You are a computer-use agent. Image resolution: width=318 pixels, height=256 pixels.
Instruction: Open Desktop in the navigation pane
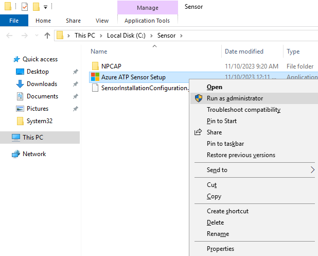tap(38, 72)
